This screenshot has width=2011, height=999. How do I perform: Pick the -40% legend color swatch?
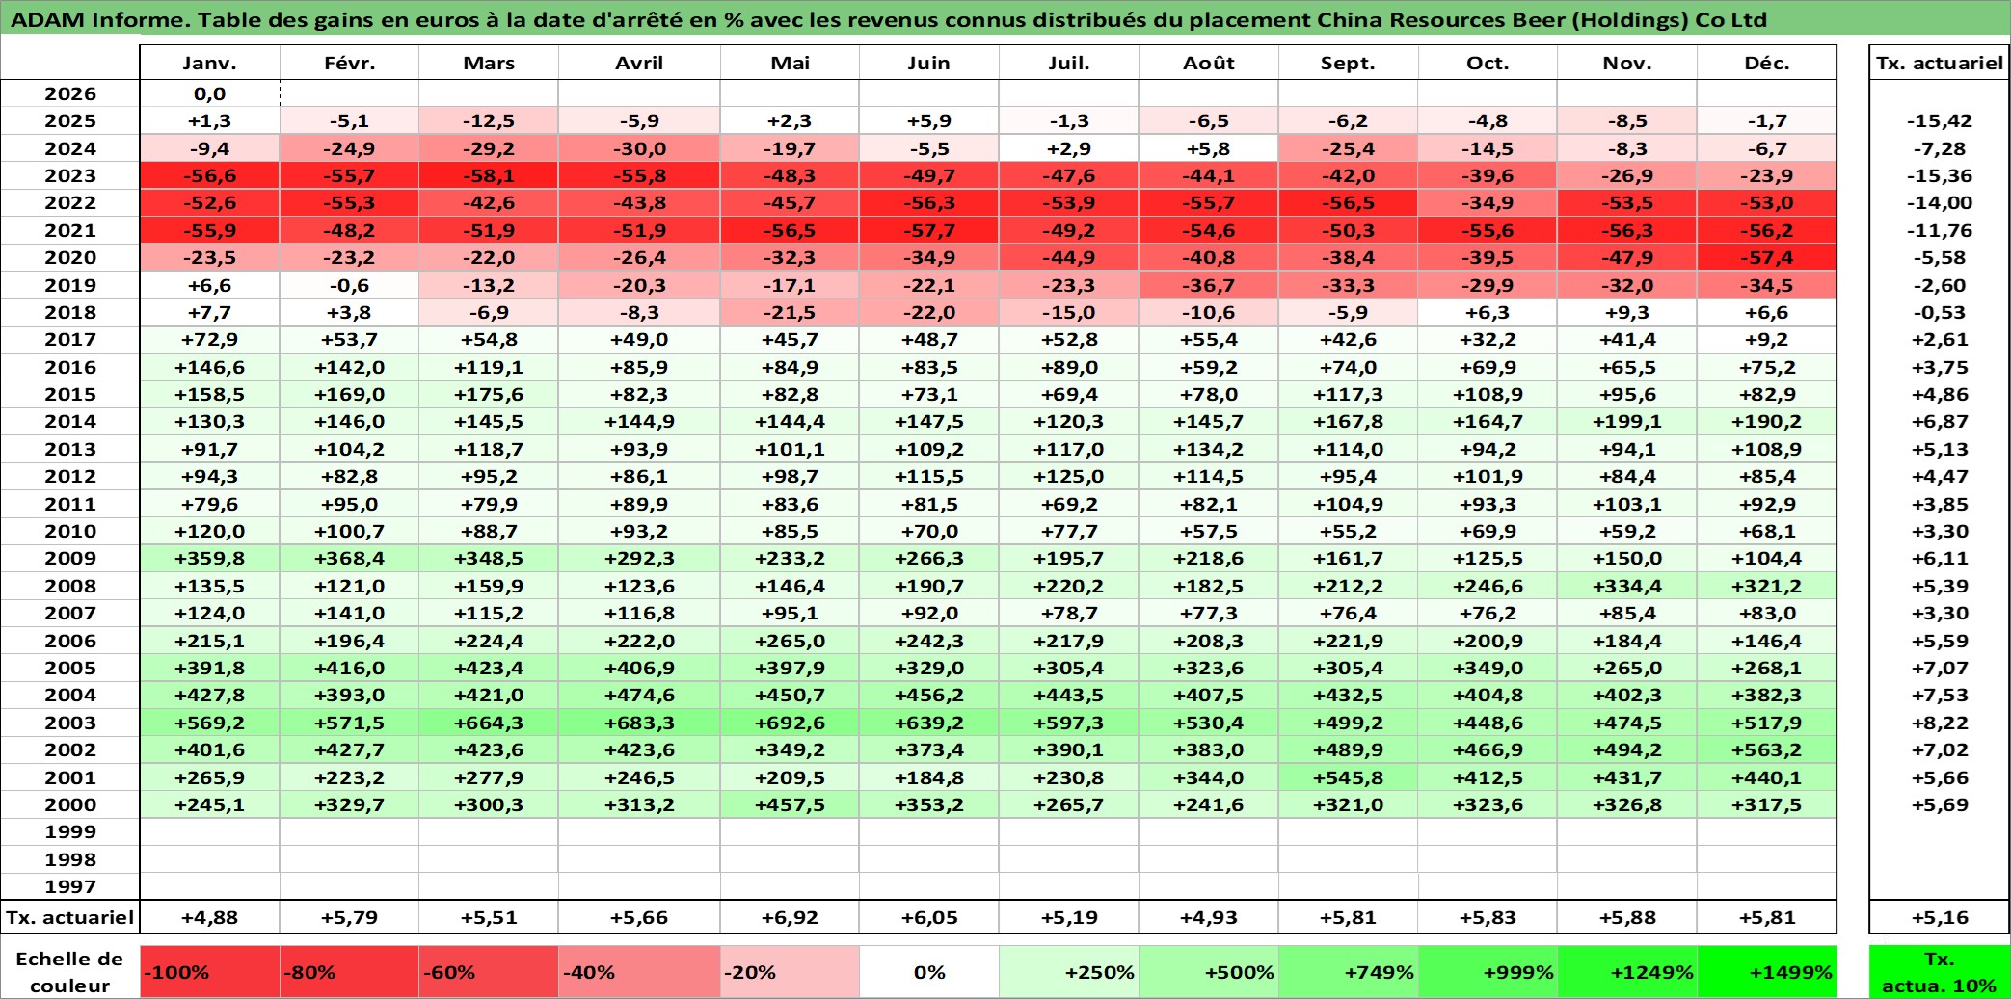tap(639, 971)
